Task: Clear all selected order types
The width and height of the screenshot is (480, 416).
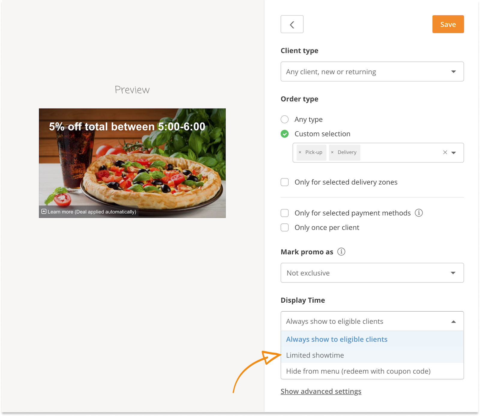Action: (x=445, y=152)
